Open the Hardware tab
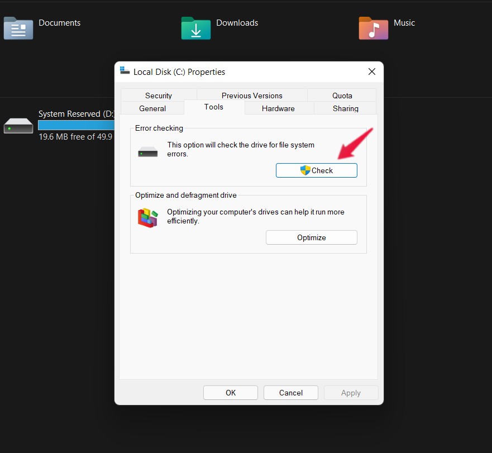This screenshot has width=492, height=453. pyautogui.click(x=278, y=108)
